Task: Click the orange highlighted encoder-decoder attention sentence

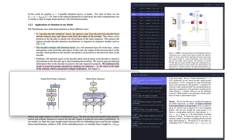Action: point(78,35)
